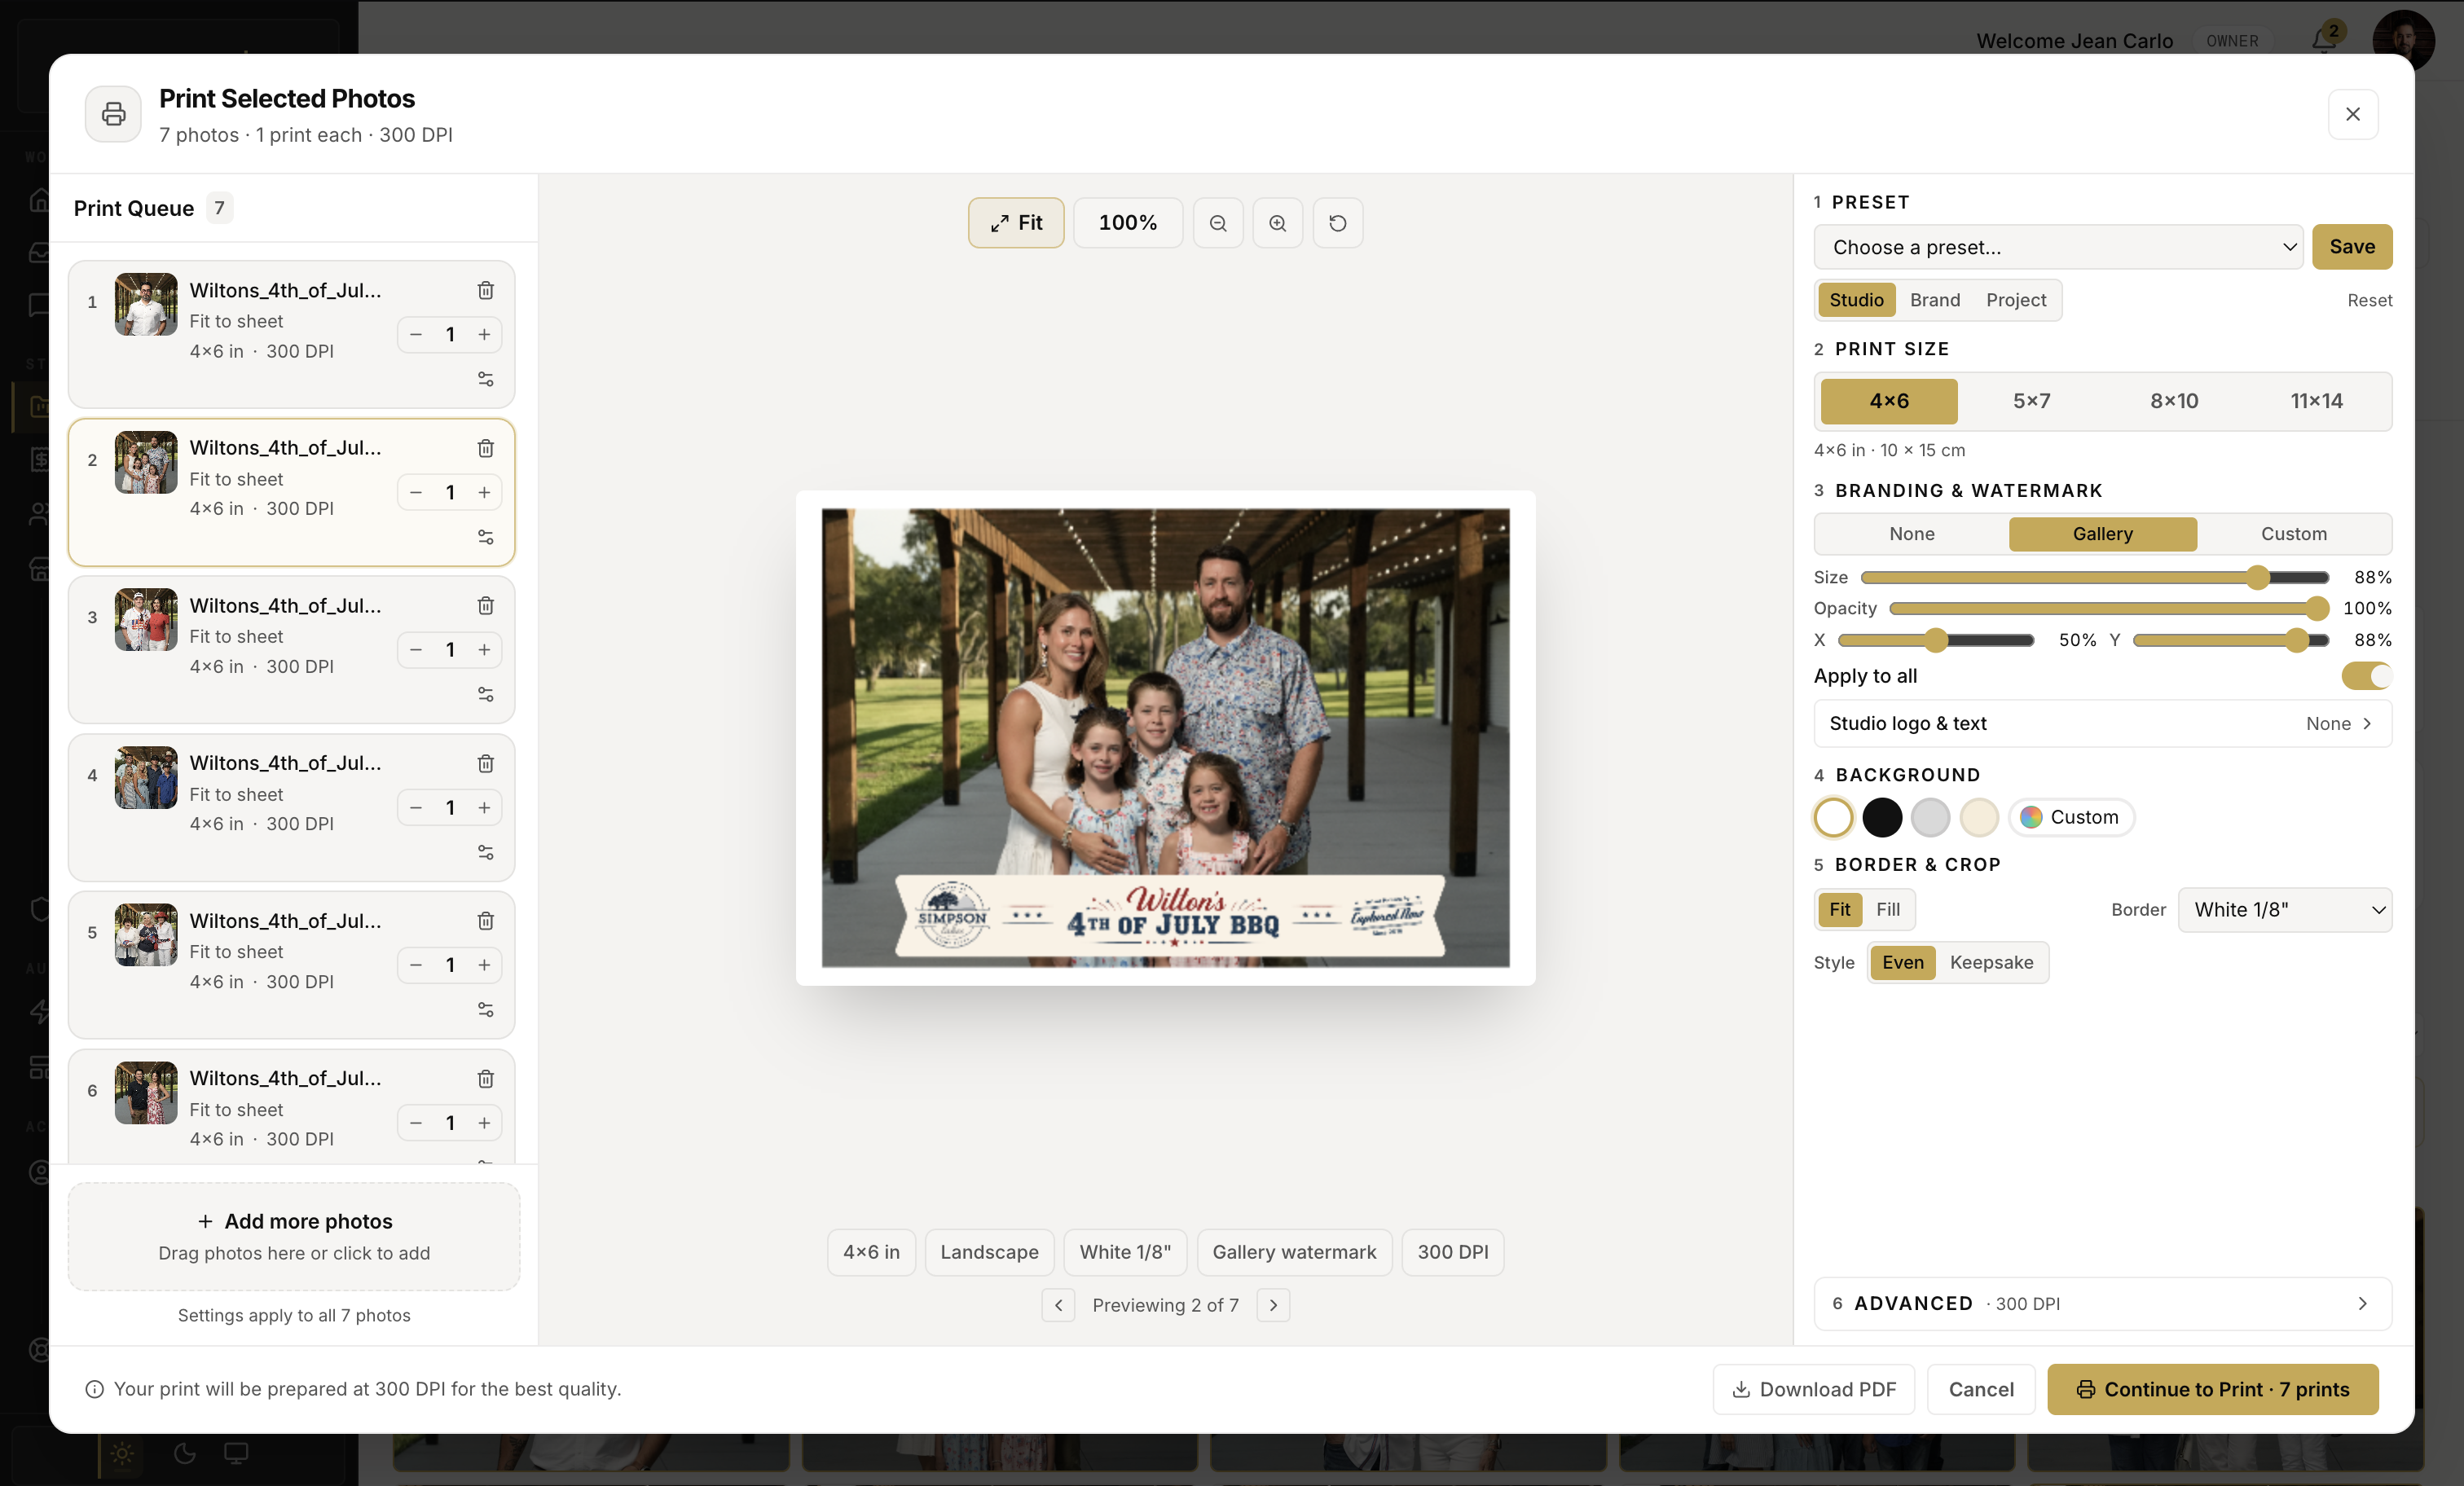Image resolution: width=2464 pixels, height=1486 pixels.
Task: Select the 8×10 print size
Action: [2174, 401]
